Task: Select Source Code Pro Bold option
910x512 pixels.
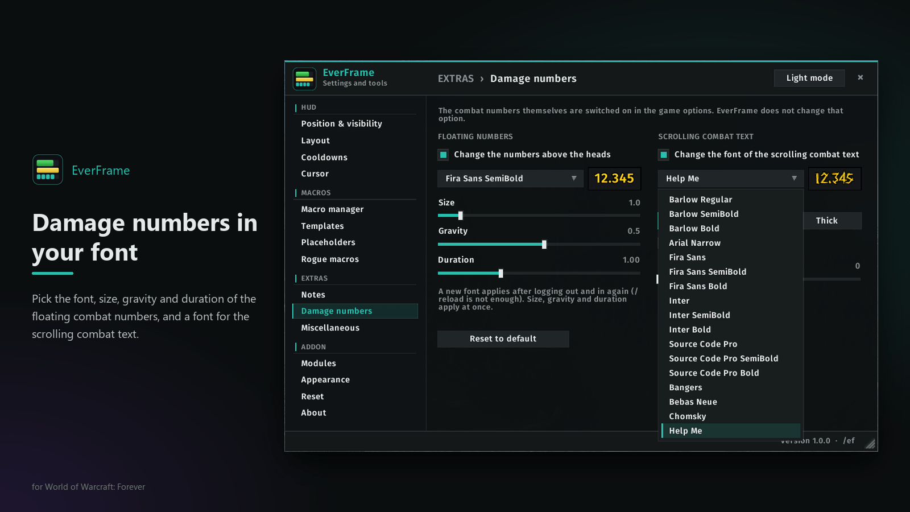Action: (x=730, y=373)
